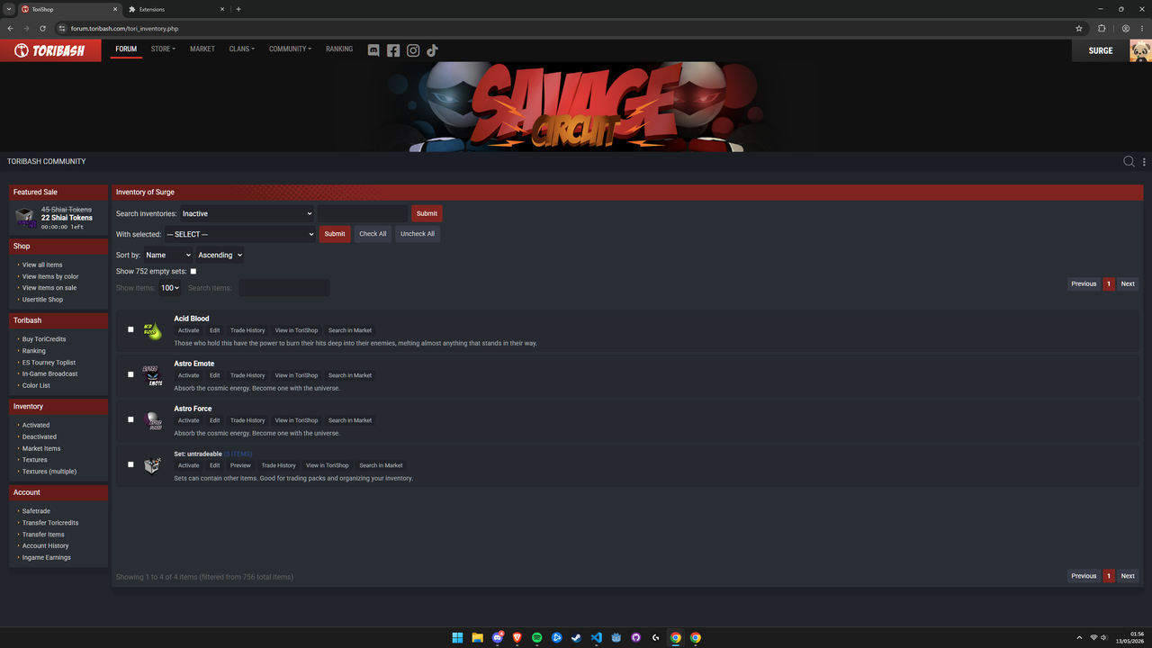Open View items by color link

[x=50, y=276]
